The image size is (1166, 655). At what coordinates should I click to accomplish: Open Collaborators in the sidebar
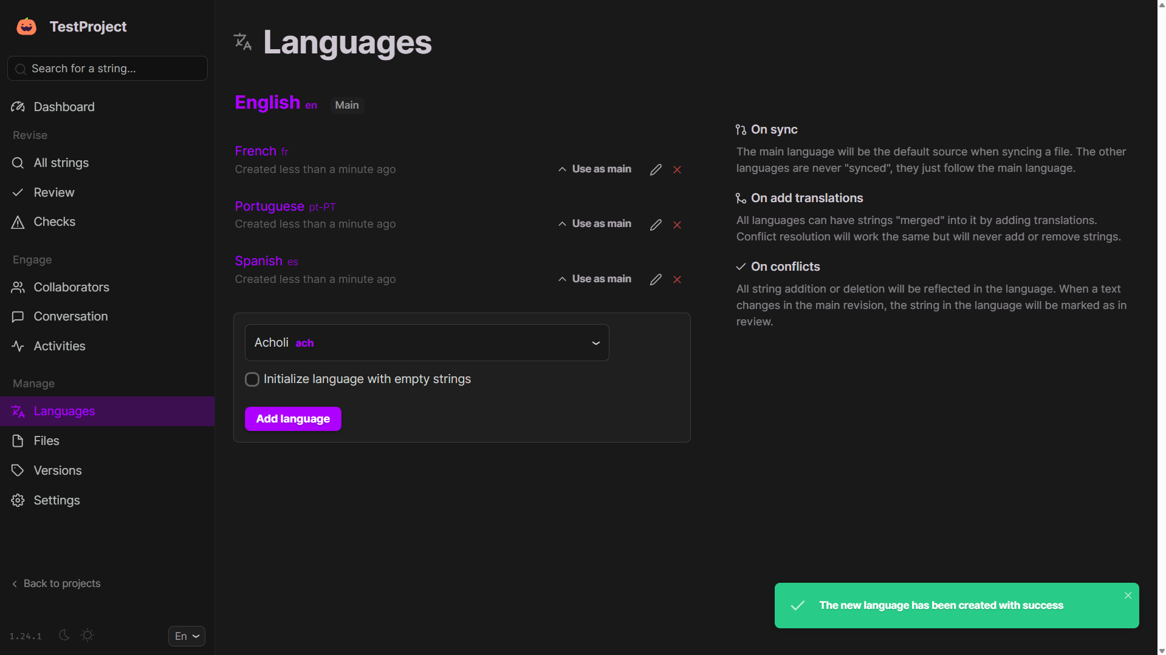[71, 287]
